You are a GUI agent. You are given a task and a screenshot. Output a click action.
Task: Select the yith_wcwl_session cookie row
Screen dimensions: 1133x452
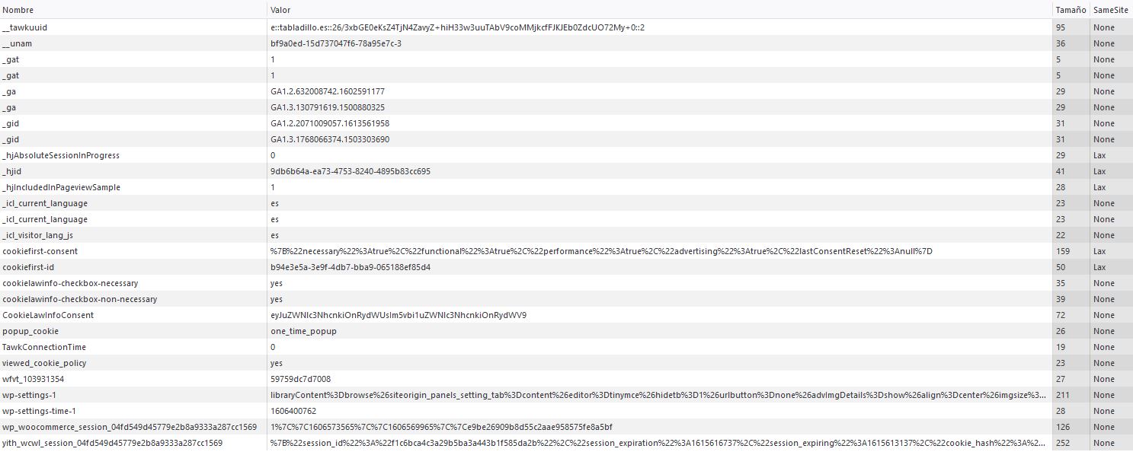coord(566,443)
